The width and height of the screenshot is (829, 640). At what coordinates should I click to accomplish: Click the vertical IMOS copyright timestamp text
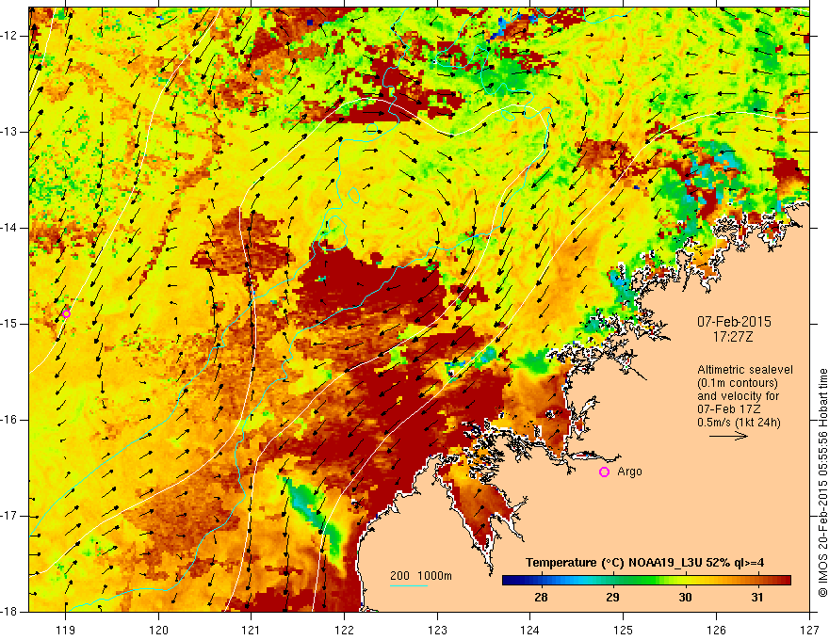coord(822,483)
